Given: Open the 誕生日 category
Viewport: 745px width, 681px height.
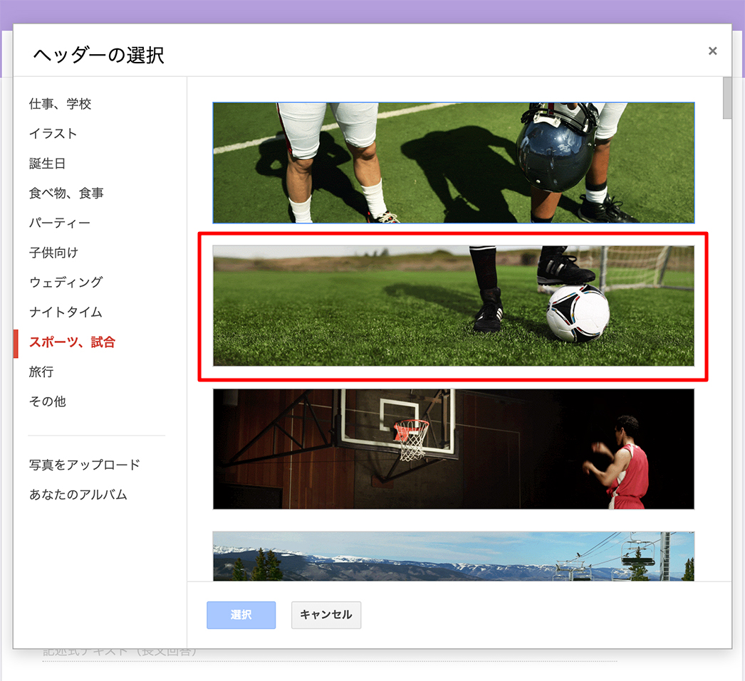Looking at the screenshot, I should 48,164.
